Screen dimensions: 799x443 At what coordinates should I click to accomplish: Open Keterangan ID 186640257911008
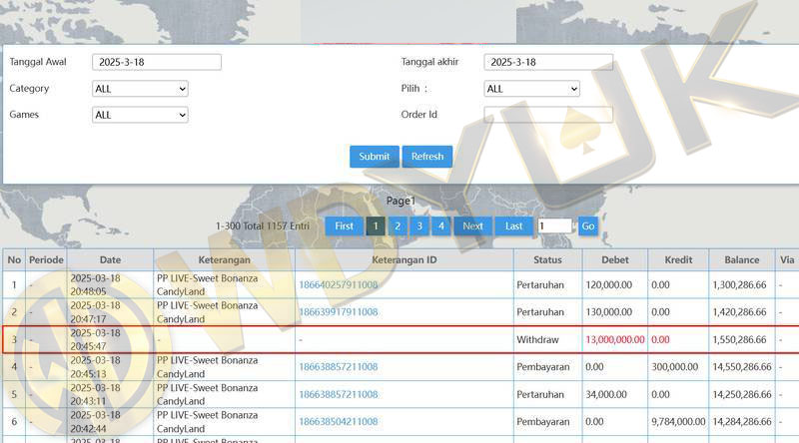coord(339,284)
